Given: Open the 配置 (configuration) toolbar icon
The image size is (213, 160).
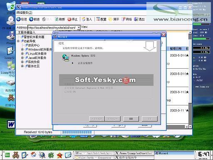Looking at the screenshot, I should [x=101, y=19].
